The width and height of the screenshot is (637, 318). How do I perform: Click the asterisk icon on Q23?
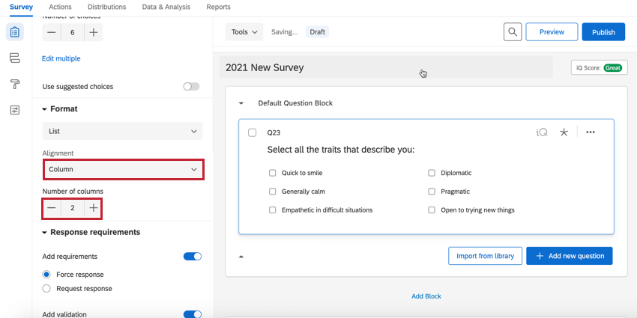[564, 132]
